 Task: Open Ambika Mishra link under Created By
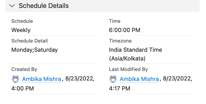pyautogui.click(x=42, y=79)
